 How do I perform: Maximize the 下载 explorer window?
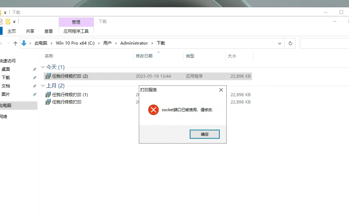341,12
